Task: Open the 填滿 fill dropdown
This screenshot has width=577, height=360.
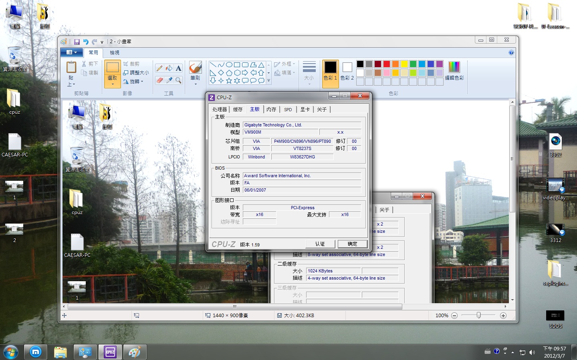Action: coord(284,73)
